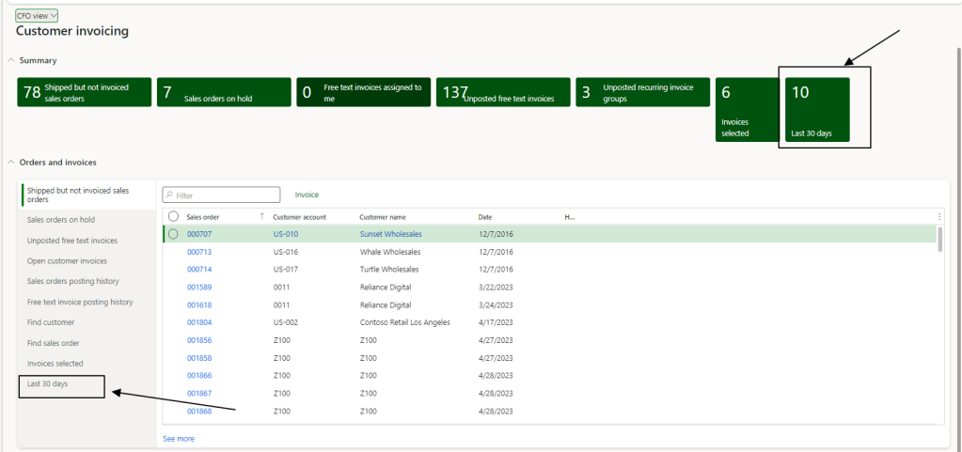Sort by the Sales order column arrow
This screenshot has height=452, width=962.
(x=261, y=216)
